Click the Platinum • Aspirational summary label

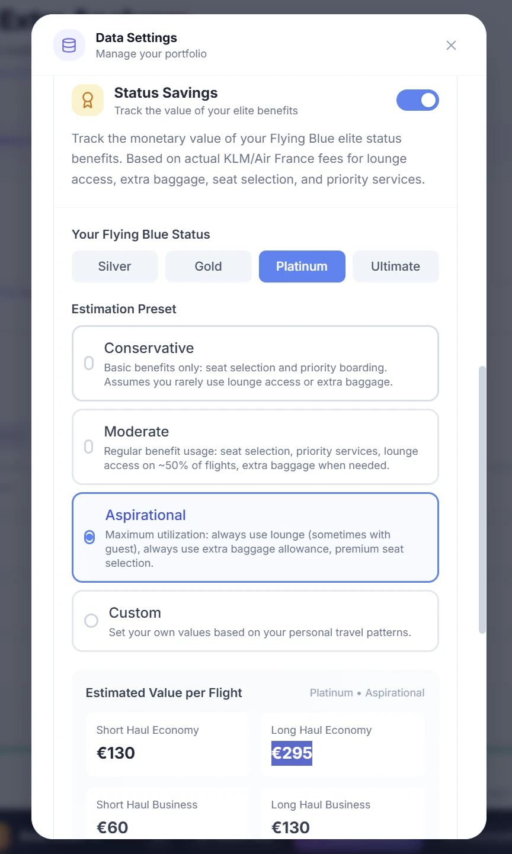(x=367, y=692)
